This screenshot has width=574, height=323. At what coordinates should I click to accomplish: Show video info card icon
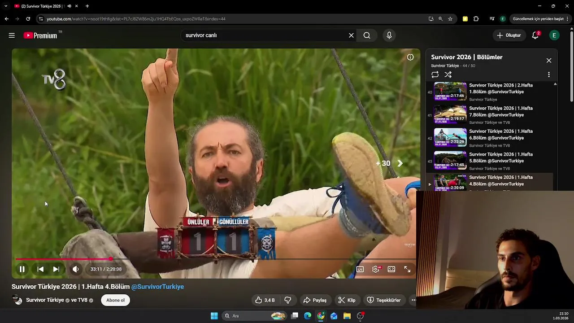(x=410, y=57)
